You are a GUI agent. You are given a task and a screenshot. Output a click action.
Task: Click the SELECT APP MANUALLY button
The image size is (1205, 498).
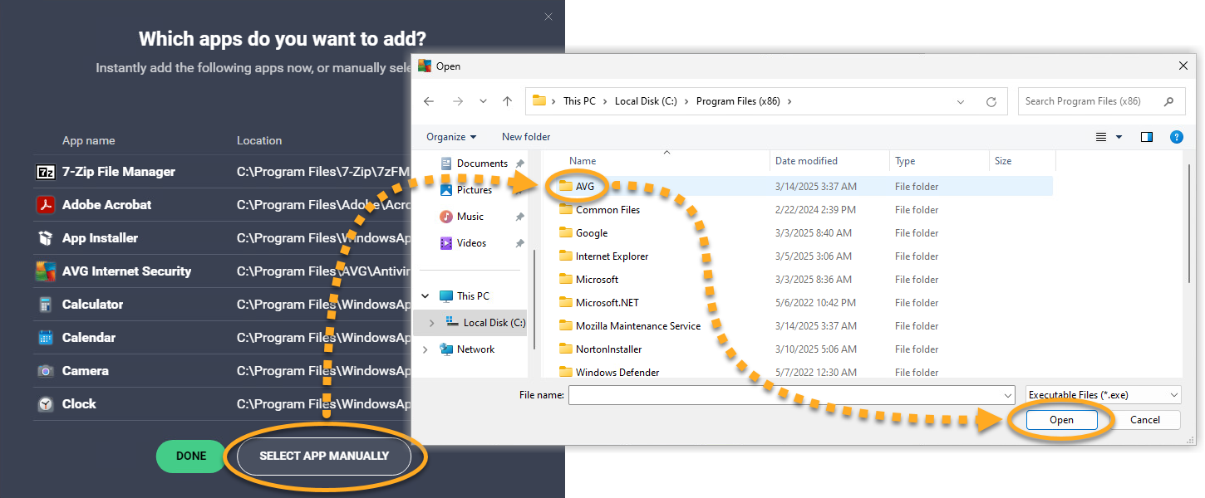pos(324,456)
